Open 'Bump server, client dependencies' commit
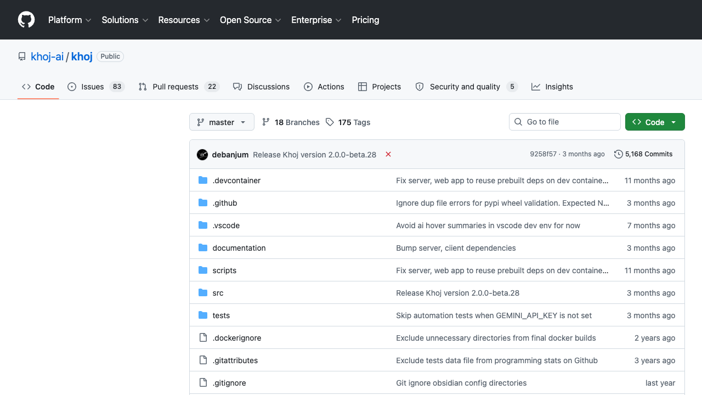The height and width of the screenshot is (395, 702). coord(456,248)
